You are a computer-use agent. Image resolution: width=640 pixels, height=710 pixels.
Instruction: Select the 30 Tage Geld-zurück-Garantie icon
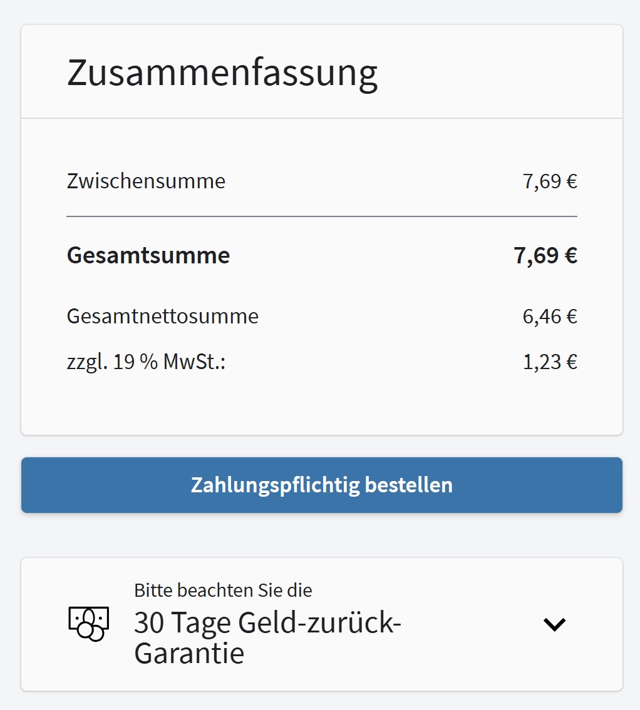pos(88,623)
